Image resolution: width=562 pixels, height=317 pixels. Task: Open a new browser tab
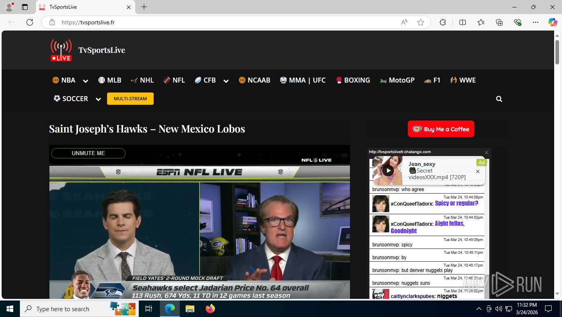coord(144,7)
